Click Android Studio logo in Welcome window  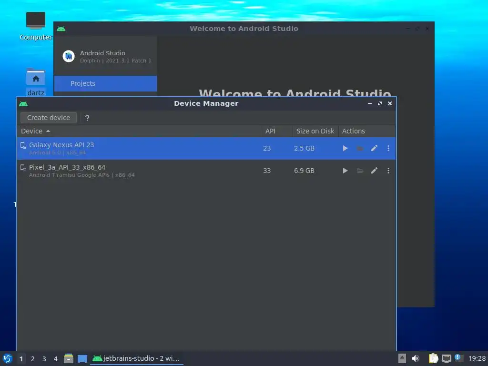coord(69,56)
